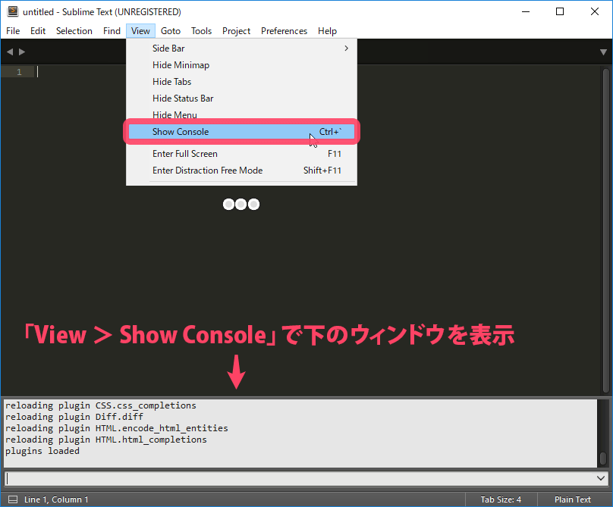
Task: Toggle the side bar icon in status bar
Action: (x=13, y=499)
